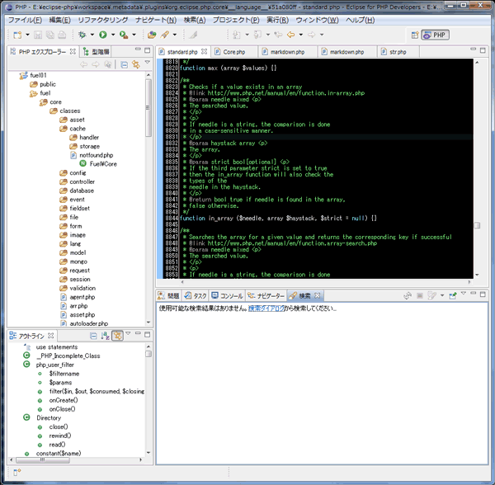Click the green Run button in the toolbar
Image resolution: width=495 pixels, height=485 pixels.
click(x=103, y=35)
